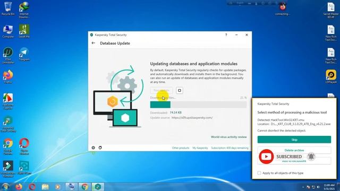Launch Telegram desktop shortcut
The width and height of the screenshot is (340, 191).
tap(24, 54)
